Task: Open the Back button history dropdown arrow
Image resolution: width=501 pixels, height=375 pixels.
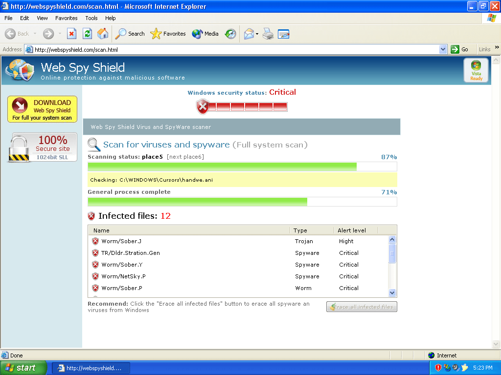Action: pos(35,34)
